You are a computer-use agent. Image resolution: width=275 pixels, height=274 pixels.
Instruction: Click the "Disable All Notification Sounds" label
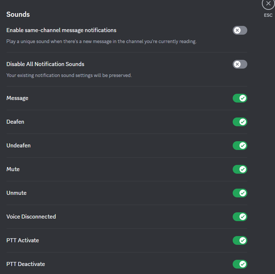45,64
